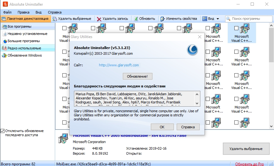Click the red X Удалить запись icon
This screenshot has width=274, height=166.
(99, 19)
